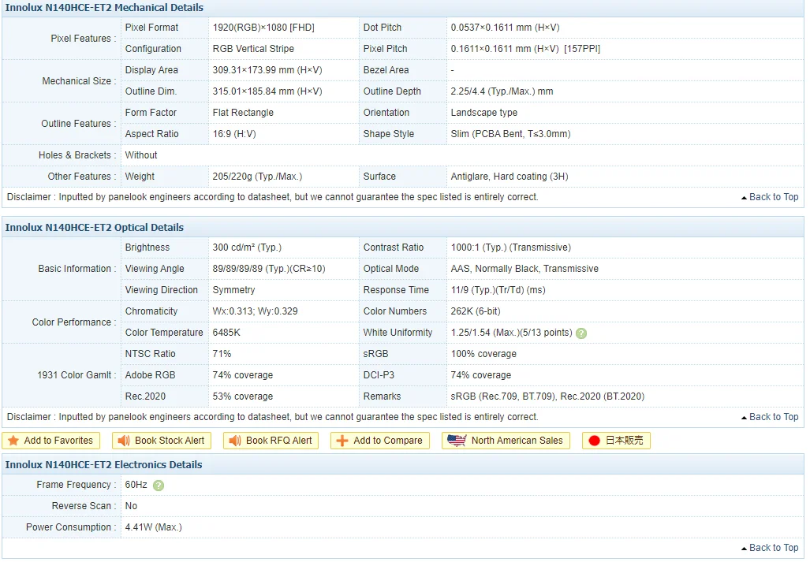Viewport: 810px width, 562px height.
Task: Click the AAS, Normally Black, Transmissive value
Action: (524, 269)
